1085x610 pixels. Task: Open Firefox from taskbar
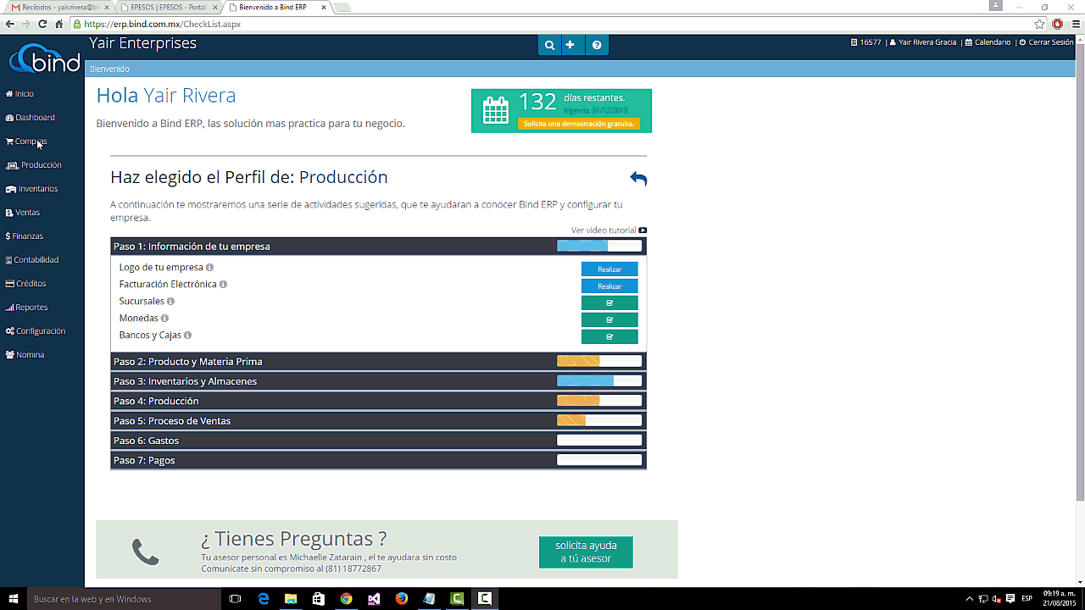(401, 599)
